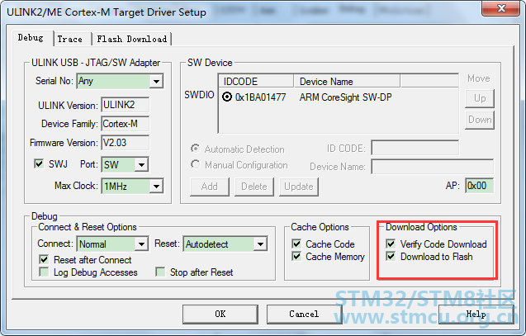
Task: Open the Serial No dropdown
Action: 156,81
